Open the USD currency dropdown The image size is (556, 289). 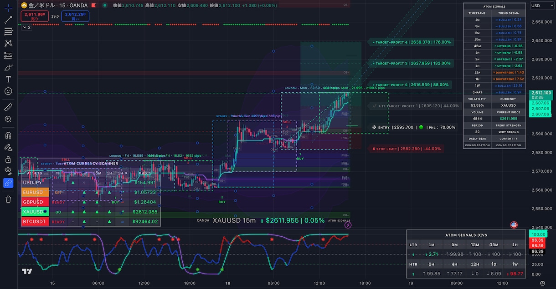click(x=542, y=6)
